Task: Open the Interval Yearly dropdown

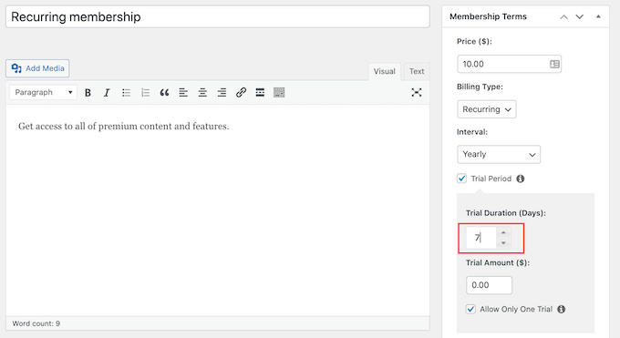Action: pyautogui.click(x=499, y=154)
